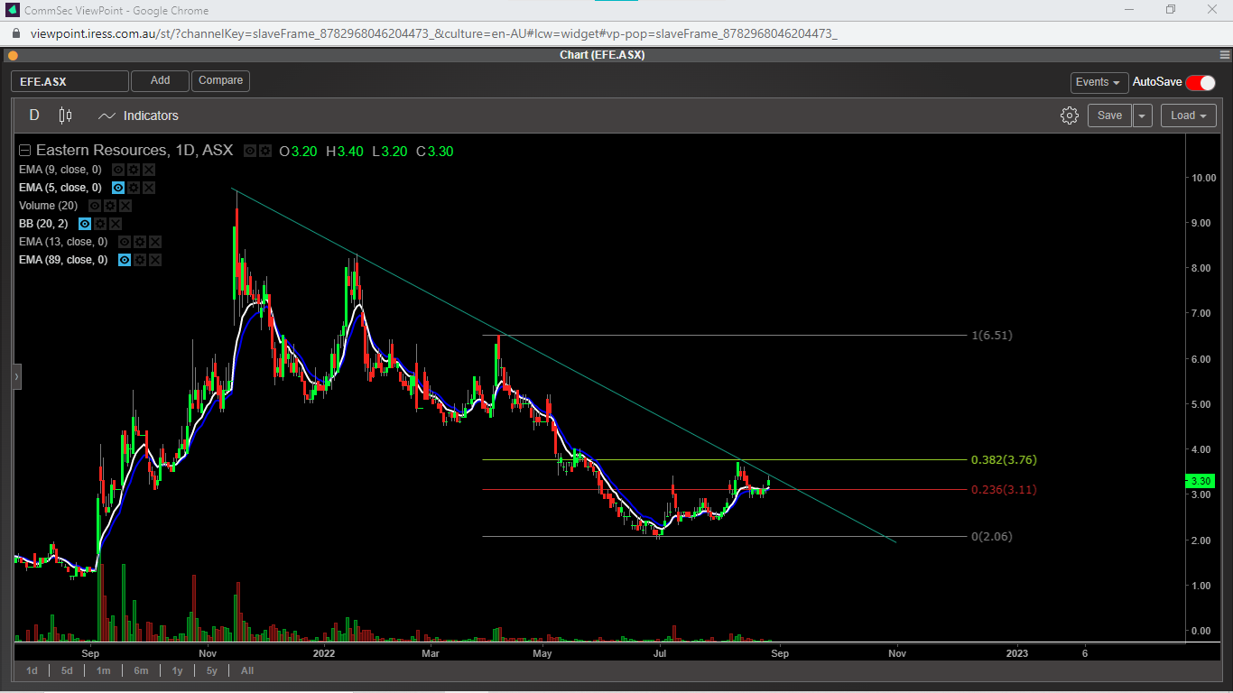Open the Events dropdown
This screenshot has height=693, width=1233.
click(x=1099, y=82)
